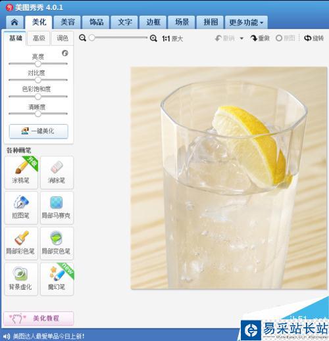
Task: Click the zoom in magnifier icon
Action: (x=153, y=38)
